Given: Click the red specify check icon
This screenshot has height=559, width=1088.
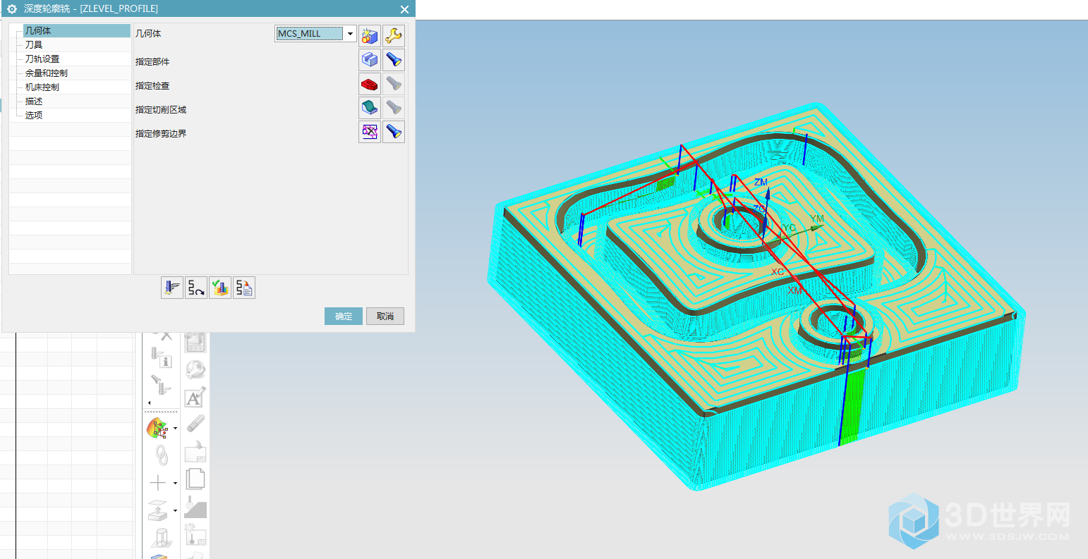Looking at the screenshot, I should click(370, 85).
